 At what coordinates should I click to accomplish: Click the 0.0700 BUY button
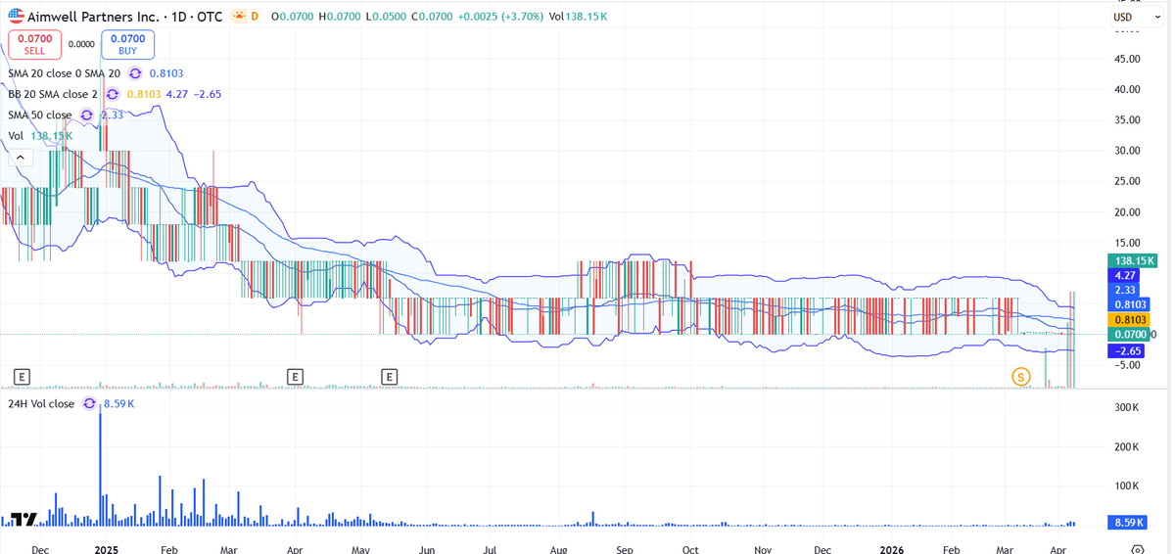(x=127, y=44)
